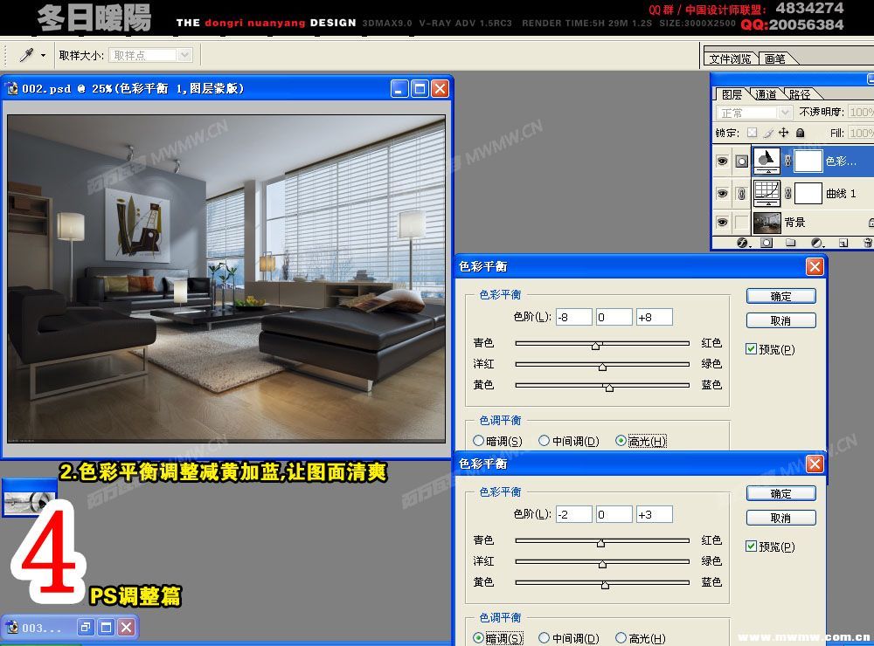Click first 色阶 field showing -2

pyautogui.click(x=574, y=514)
